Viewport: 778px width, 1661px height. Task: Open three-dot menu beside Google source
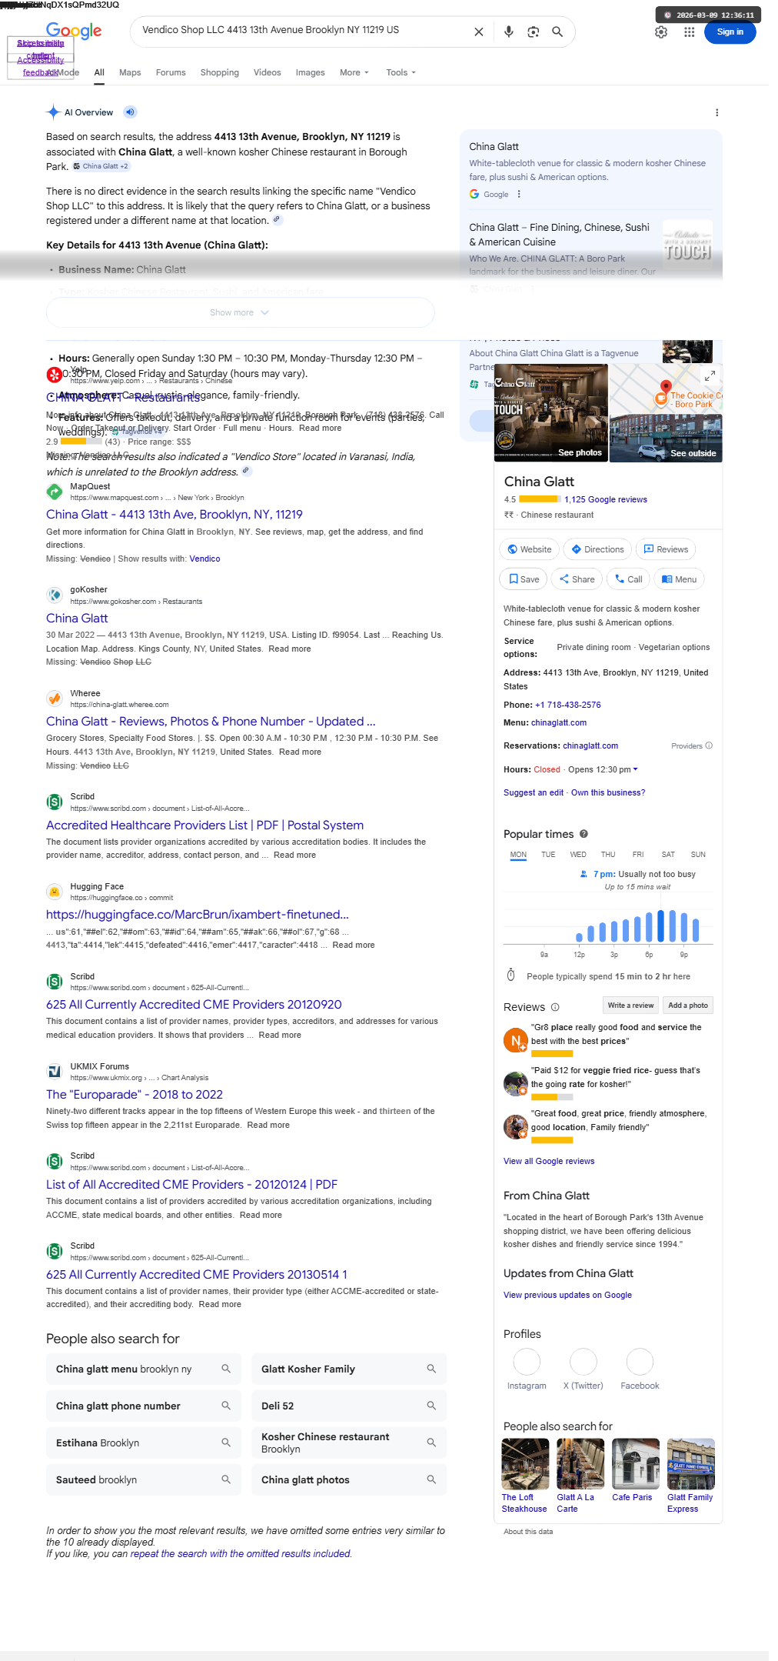(x=519, y=194)
